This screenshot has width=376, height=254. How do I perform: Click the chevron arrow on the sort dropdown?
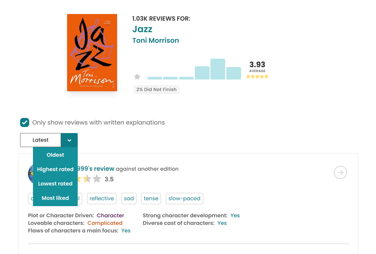[69, 140]
